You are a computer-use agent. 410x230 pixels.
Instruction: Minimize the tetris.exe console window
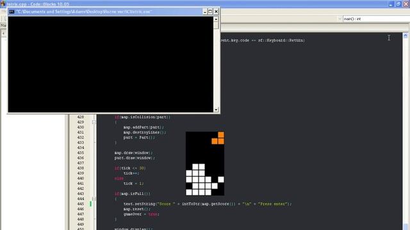point(205,11)
